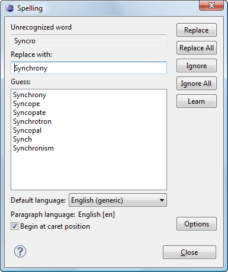
Task: Click the Replace button
Action: coord(197,30)
